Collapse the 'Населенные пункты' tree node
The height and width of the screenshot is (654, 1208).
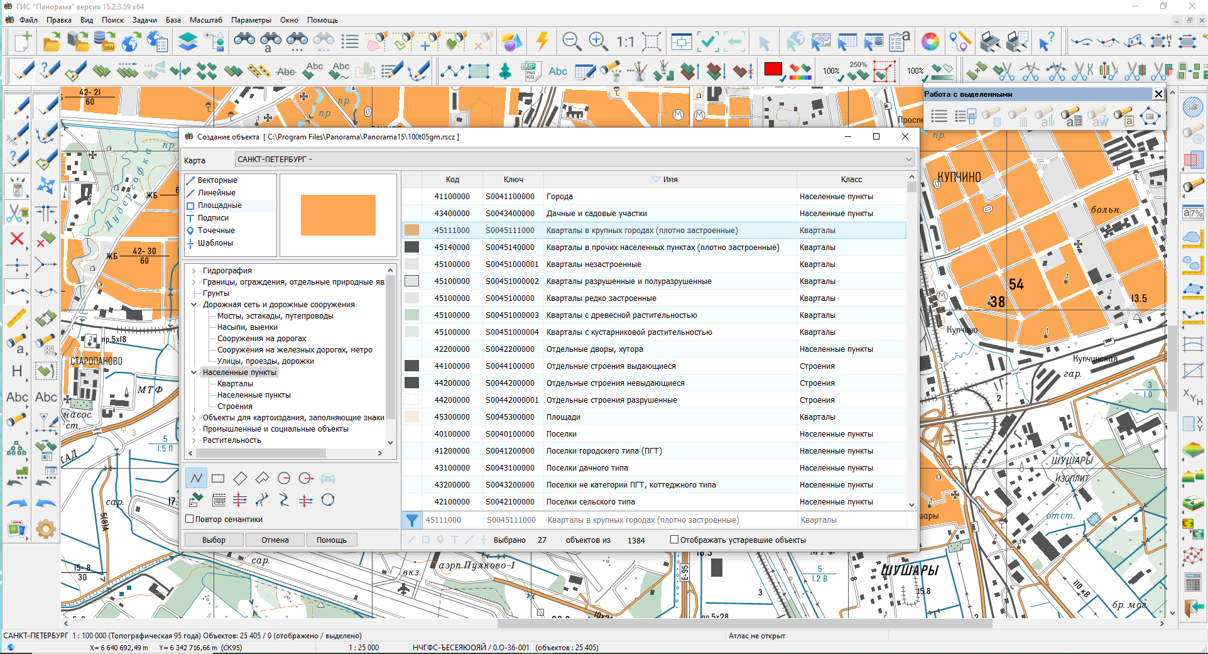tap(194, 373)
